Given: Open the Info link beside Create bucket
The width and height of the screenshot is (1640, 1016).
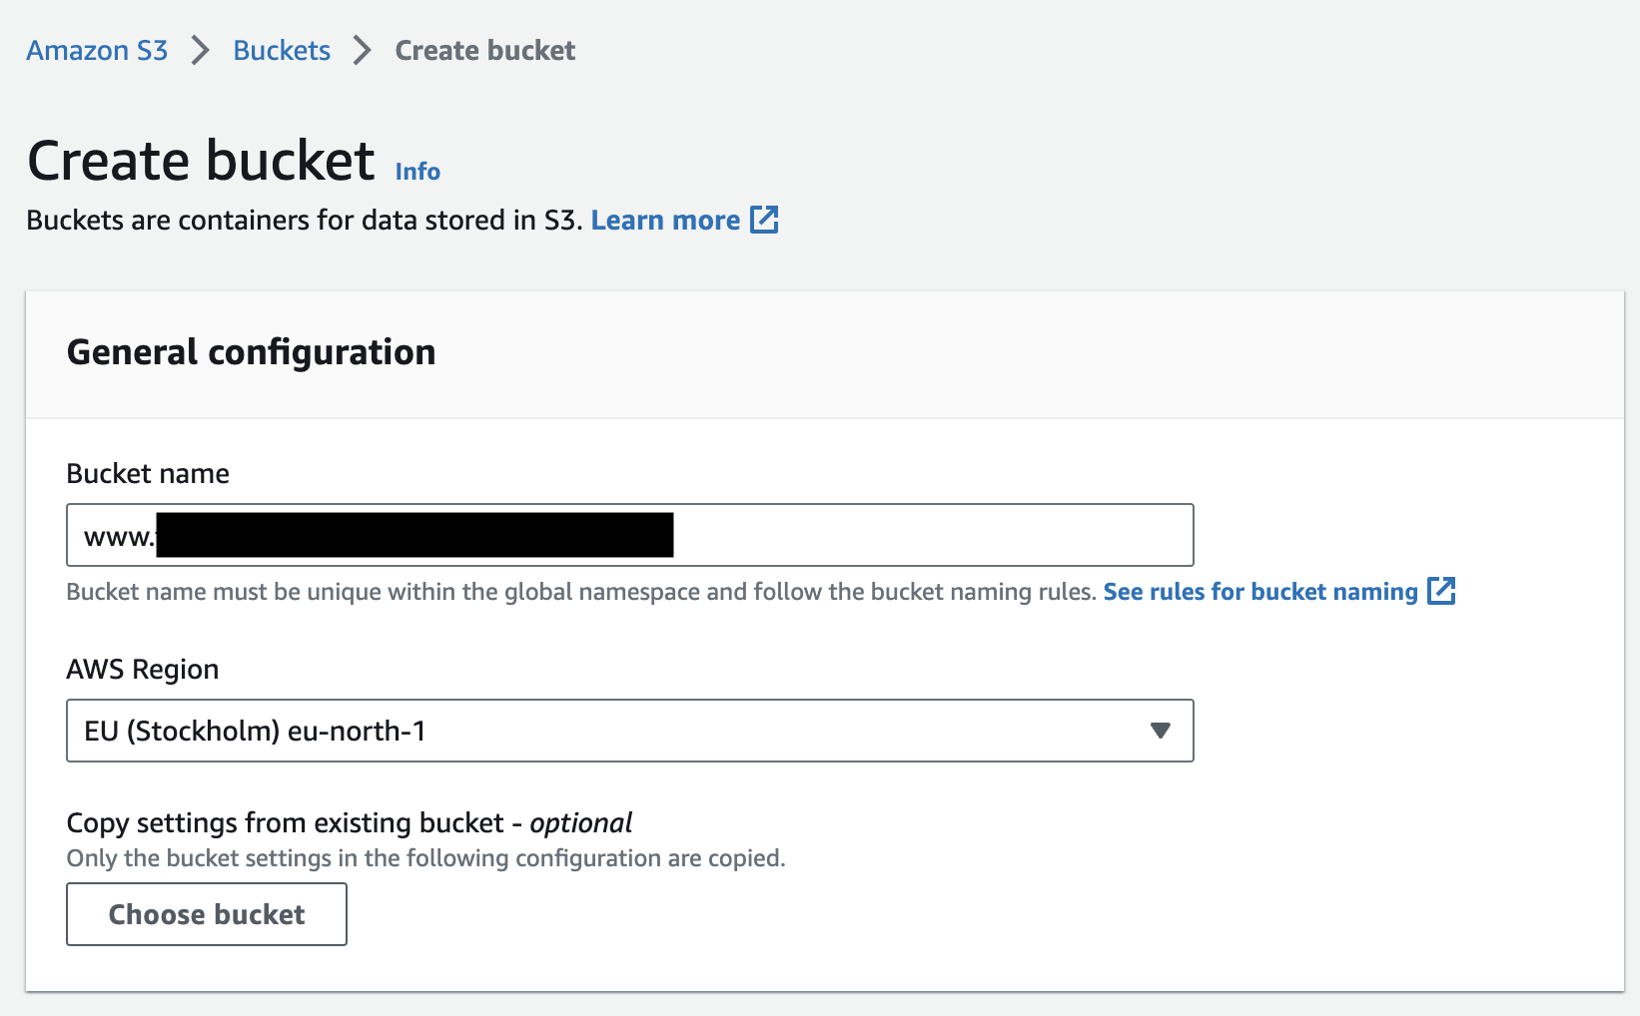Looking at the screenshot, I should (417, 172).
